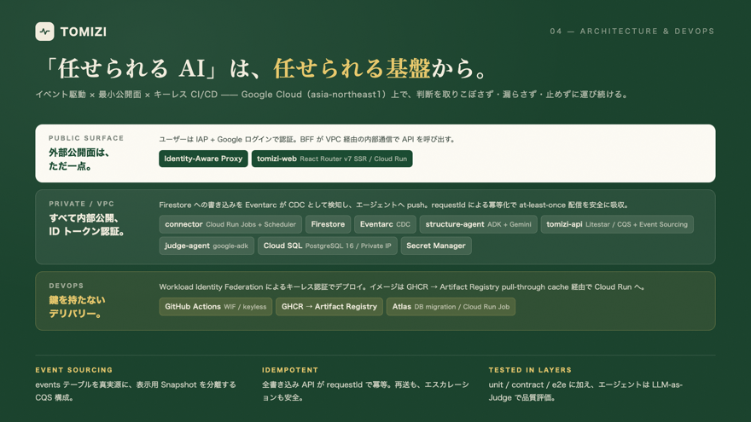The image size is (751, 422).
Task: Select the GitHub Actions WIF chip
Action: point(216,307)
